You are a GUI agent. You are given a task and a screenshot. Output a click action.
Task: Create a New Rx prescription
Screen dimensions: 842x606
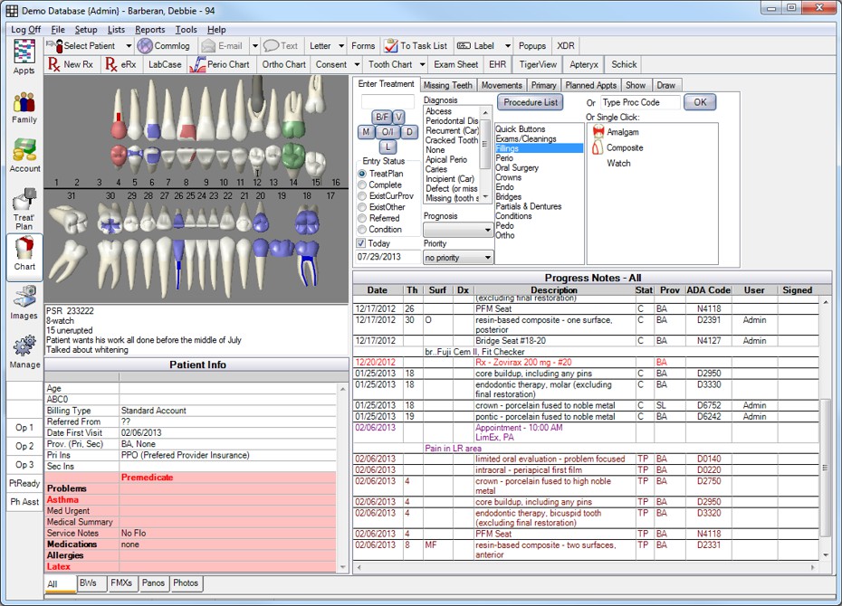click(71, 64)
